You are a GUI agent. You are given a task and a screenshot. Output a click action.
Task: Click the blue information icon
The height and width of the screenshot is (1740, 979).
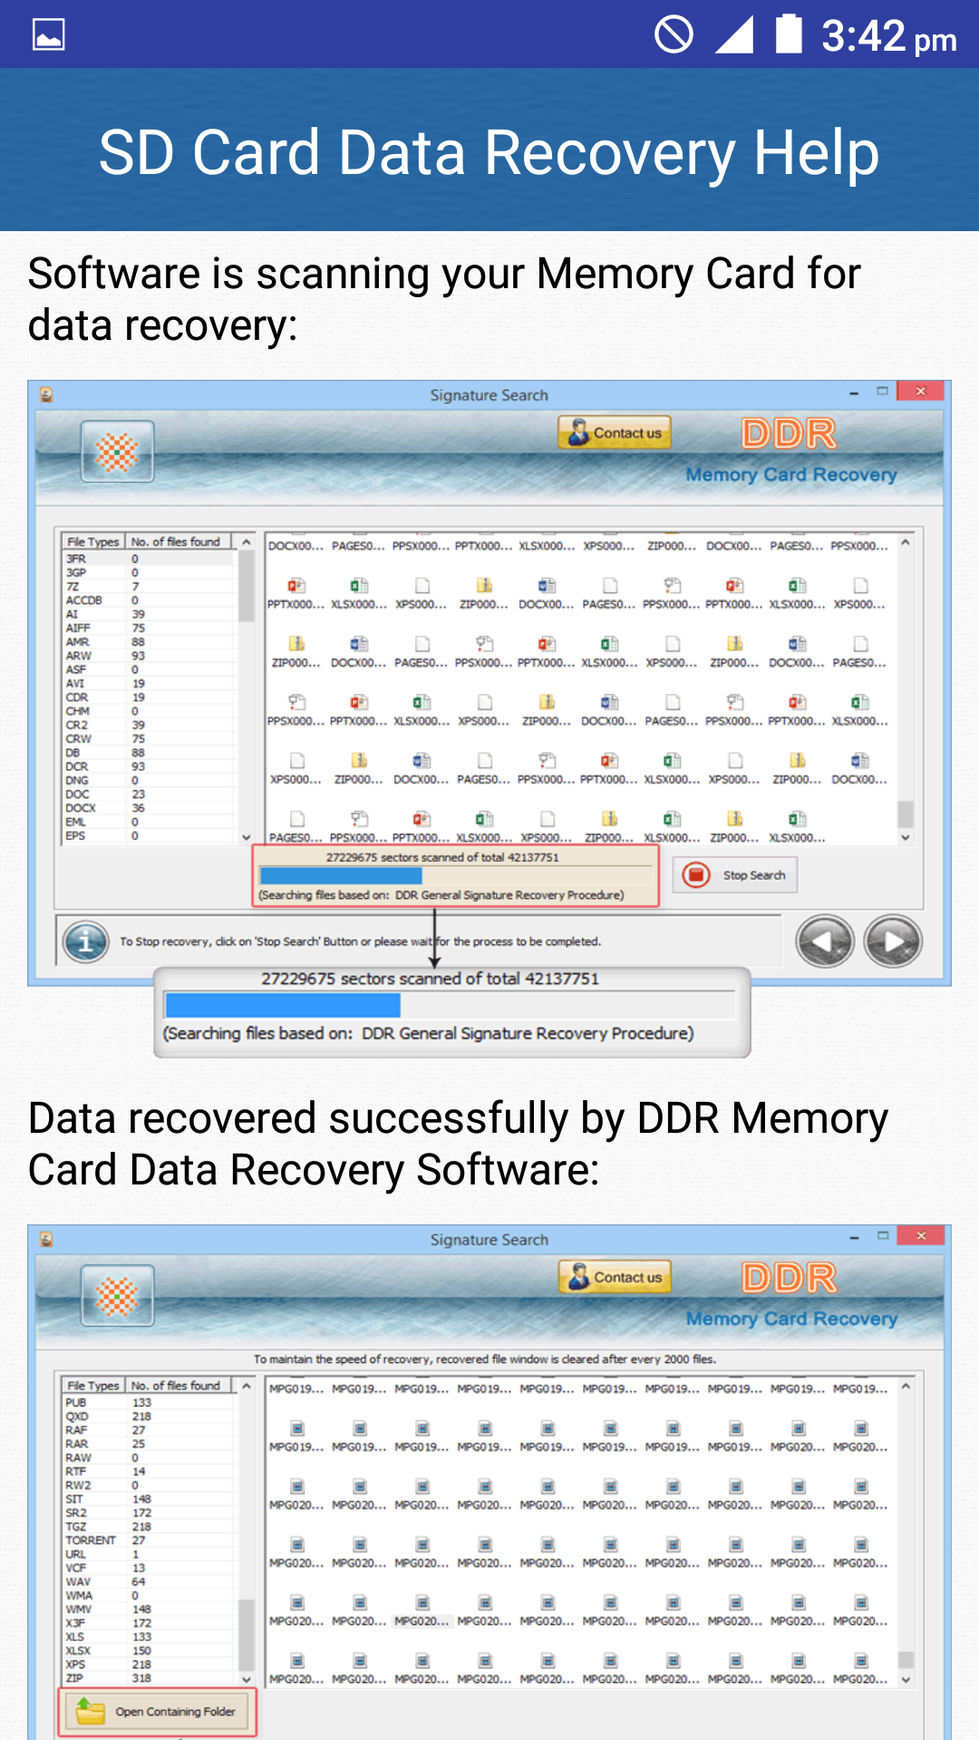point(86,942)
